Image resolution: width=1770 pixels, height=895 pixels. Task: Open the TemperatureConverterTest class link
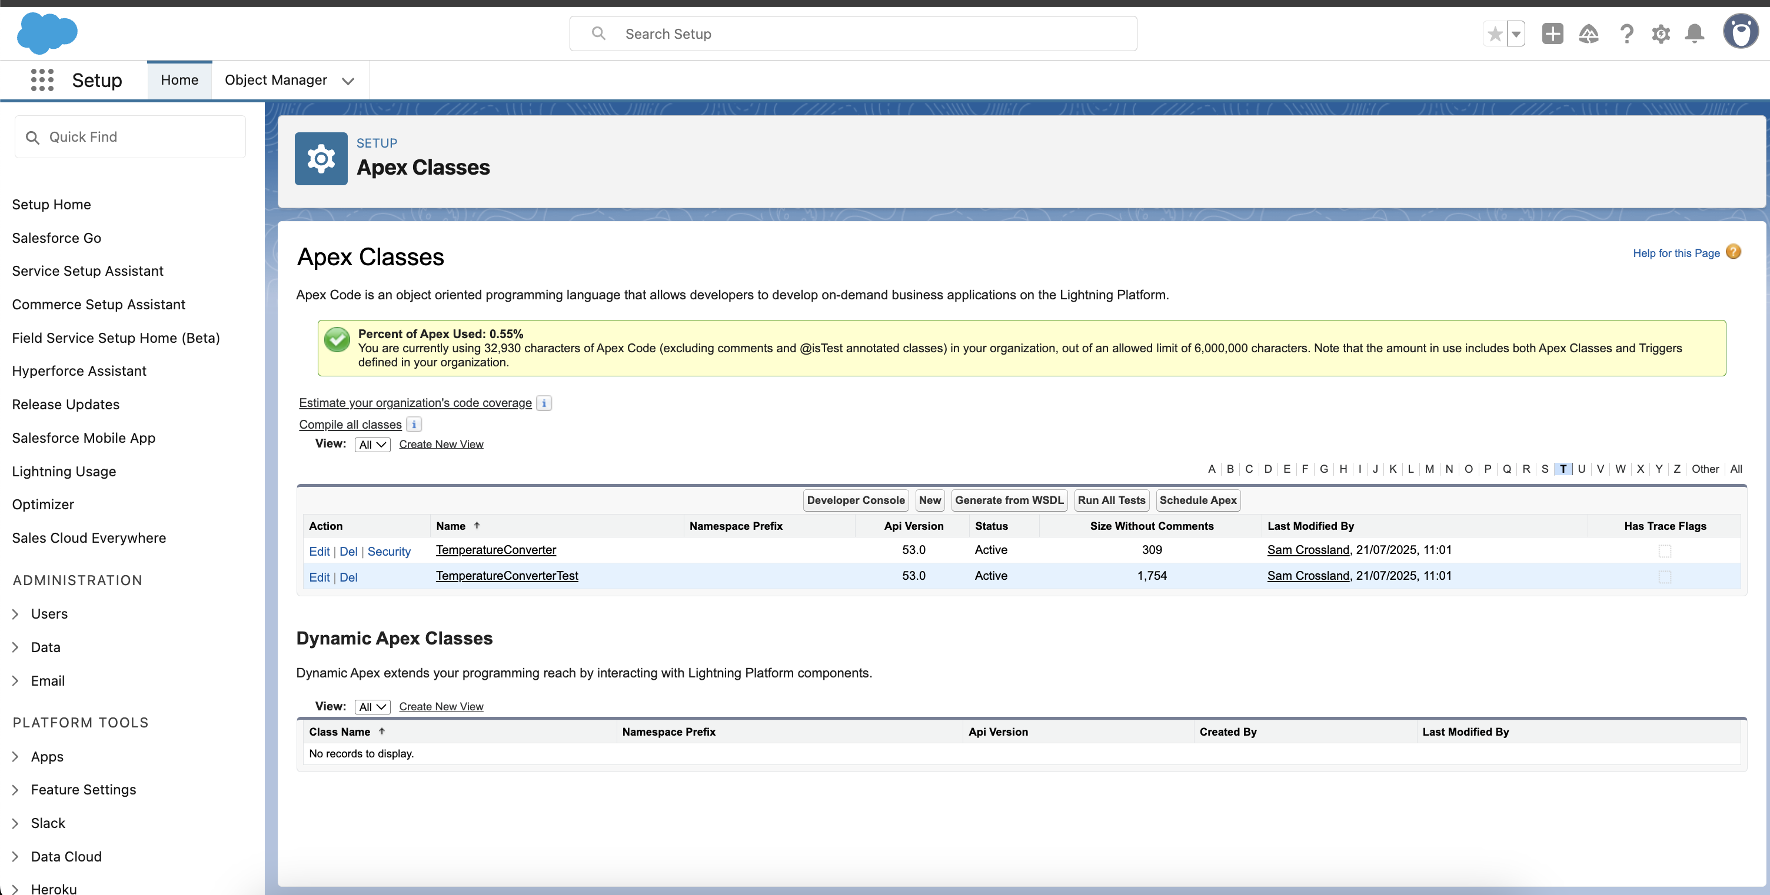pos(507,576)
